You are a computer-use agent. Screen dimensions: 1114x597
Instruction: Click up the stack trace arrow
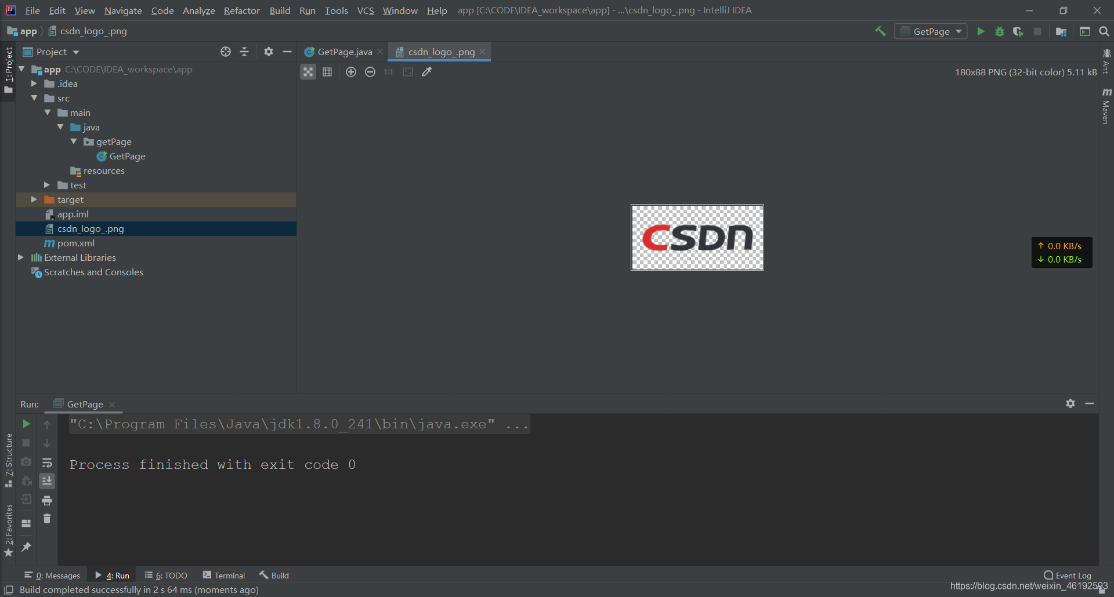(x=47, y=424)
